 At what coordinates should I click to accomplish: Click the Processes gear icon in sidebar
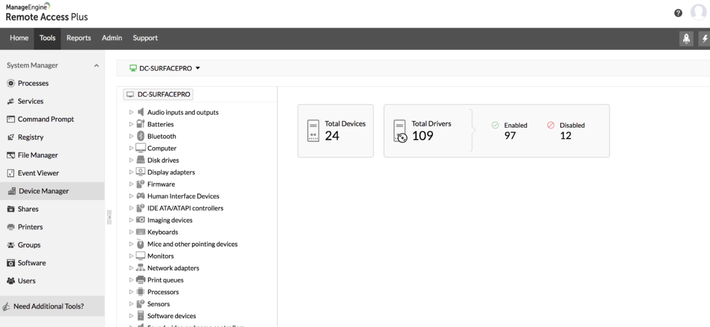tap(11, 83)
